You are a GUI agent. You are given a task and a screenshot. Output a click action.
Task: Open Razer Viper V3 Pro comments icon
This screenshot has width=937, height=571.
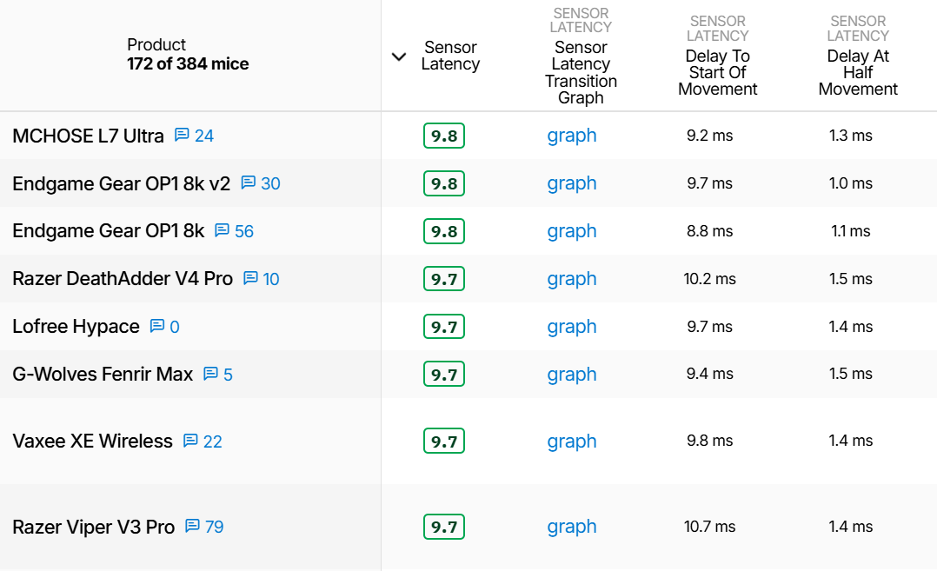point(192,526)
